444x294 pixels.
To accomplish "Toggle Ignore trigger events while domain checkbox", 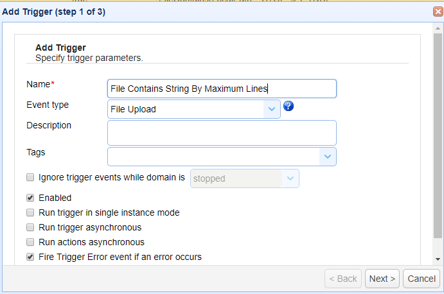I will [x=30, y=178].
